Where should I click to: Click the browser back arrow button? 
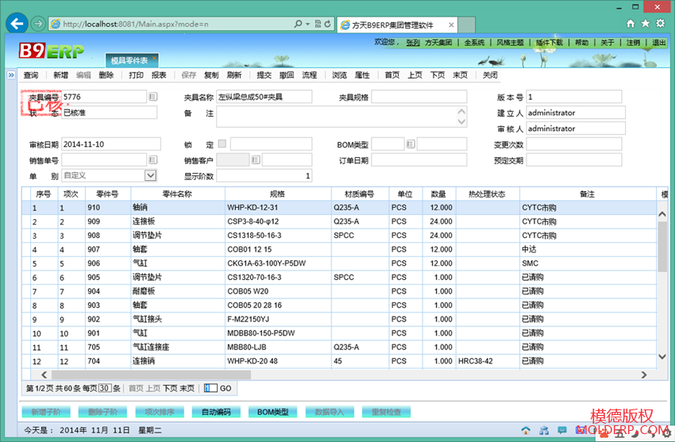17,23
